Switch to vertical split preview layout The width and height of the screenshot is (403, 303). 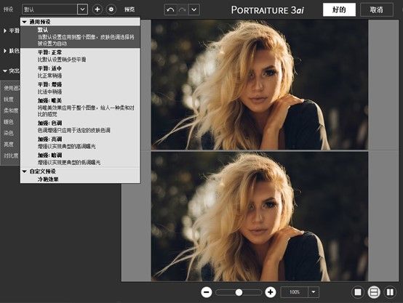tap(390, 292)
